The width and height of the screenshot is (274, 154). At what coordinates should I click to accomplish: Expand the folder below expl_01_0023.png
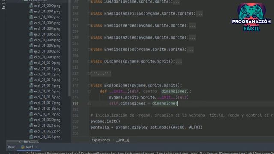click(x=20, y=142)
